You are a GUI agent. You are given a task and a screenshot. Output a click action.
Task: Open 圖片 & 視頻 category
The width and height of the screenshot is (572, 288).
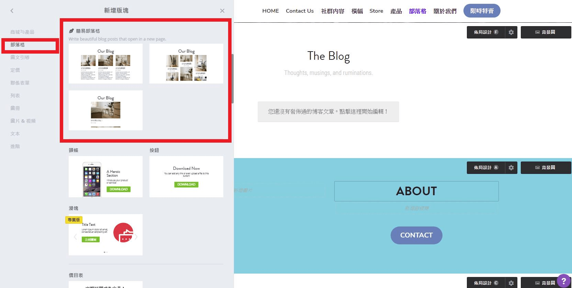coord(23,121)
